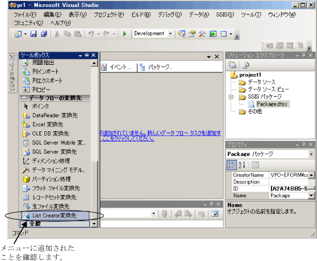Screen dimensions: 317x261
Task: Click the Cut toolbar icon
Action: 57,34
